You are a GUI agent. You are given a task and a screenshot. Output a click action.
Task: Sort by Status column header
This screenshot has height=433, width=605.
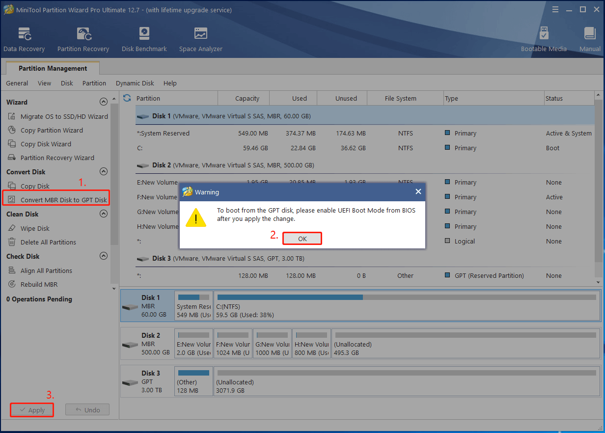click(569, 98)
